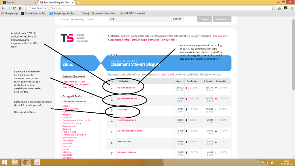Switch to the Statistici browser tab

tap(19, 2)
